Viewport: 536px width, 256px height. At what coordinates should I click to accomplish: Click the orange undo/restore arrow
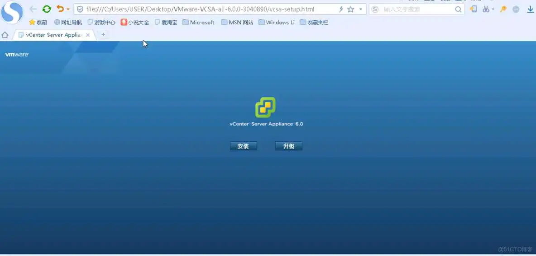(x=61, y=9)
